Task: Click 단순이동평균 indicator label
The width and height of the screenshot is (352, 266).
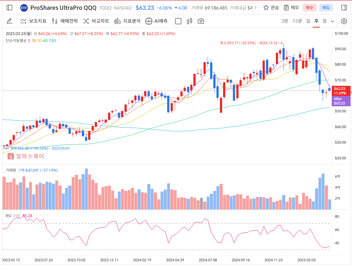Action: click(16, 41)
